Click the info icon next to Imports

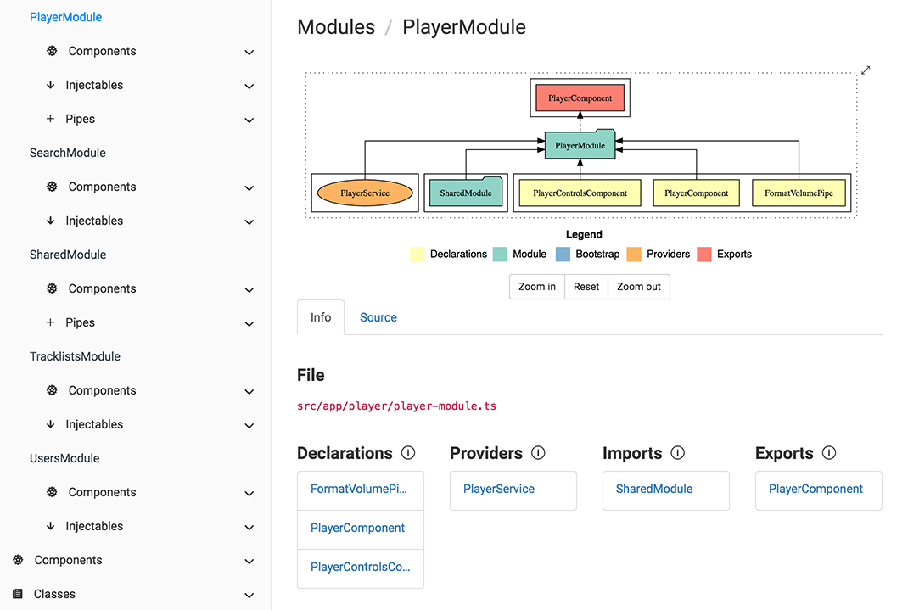[677, 453]
